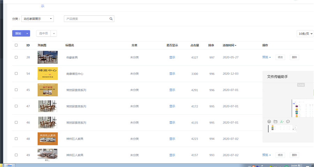This screenshot has height=167, width=314.
Task: Open the folder icon in file transfer panel
Action: point(275,121)
